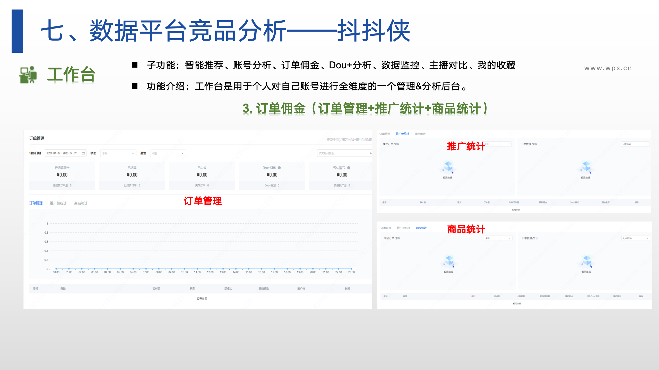Switch to 推广位统计 tab in main panel
The image size is (659, 370).
pyautogui.click(x=58, y=203)
